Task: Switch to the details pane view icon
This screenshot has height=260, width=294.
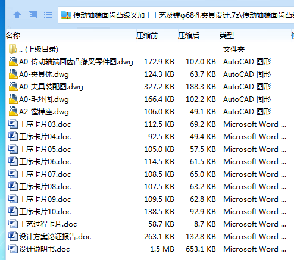Action: tap(33, 15)
